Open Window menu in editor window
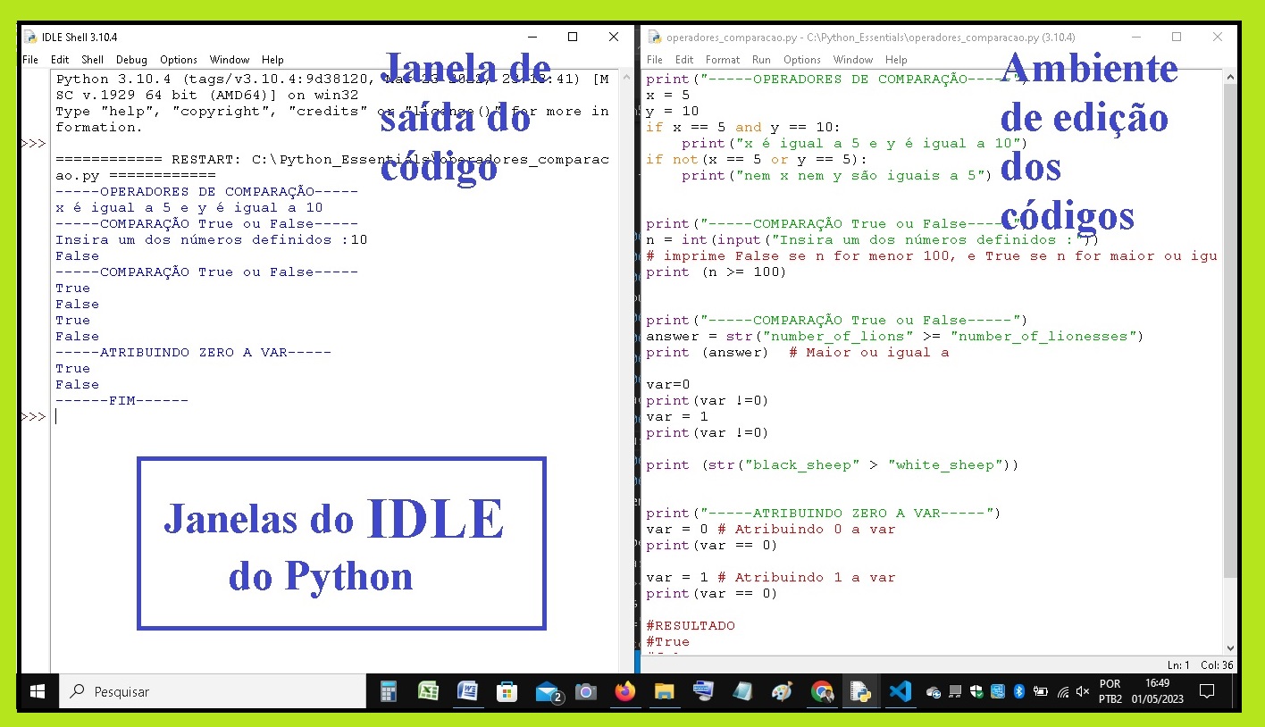 point(853,60)
